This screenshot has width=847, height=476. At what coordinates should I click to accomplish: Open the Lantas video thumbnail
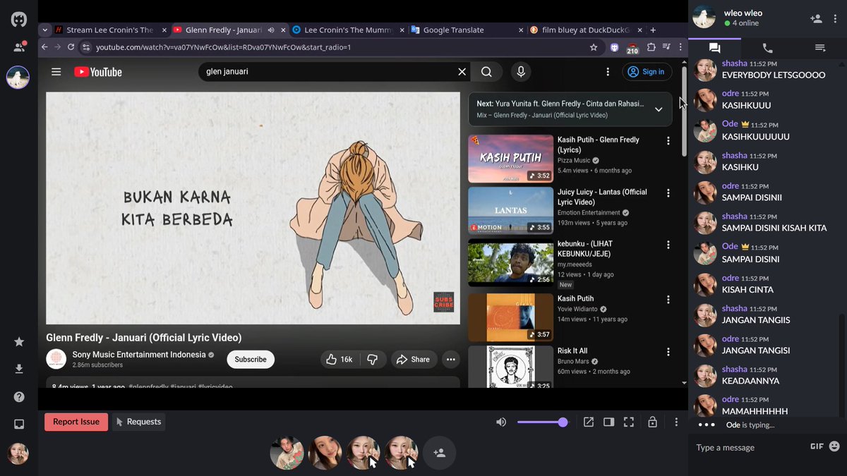click(510, 210)
